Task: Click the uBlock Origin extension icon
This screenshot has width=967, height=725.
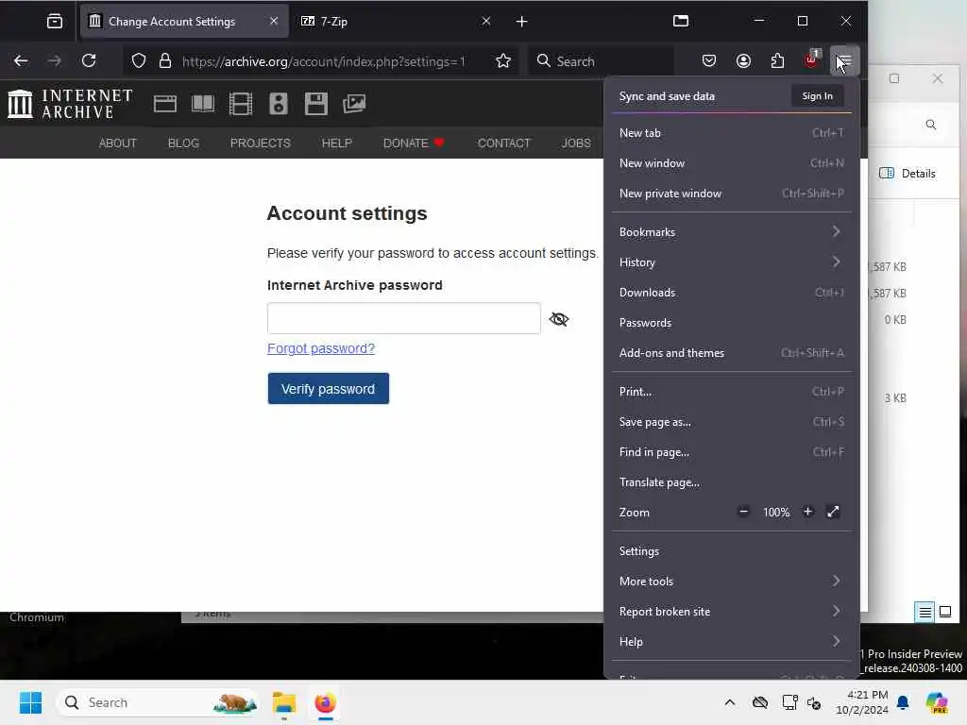Action: [811, 60]
